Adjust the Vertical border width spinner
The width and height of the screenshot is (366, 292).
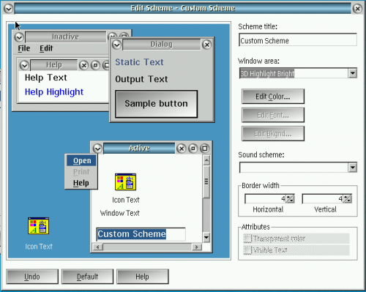point(348,199)
